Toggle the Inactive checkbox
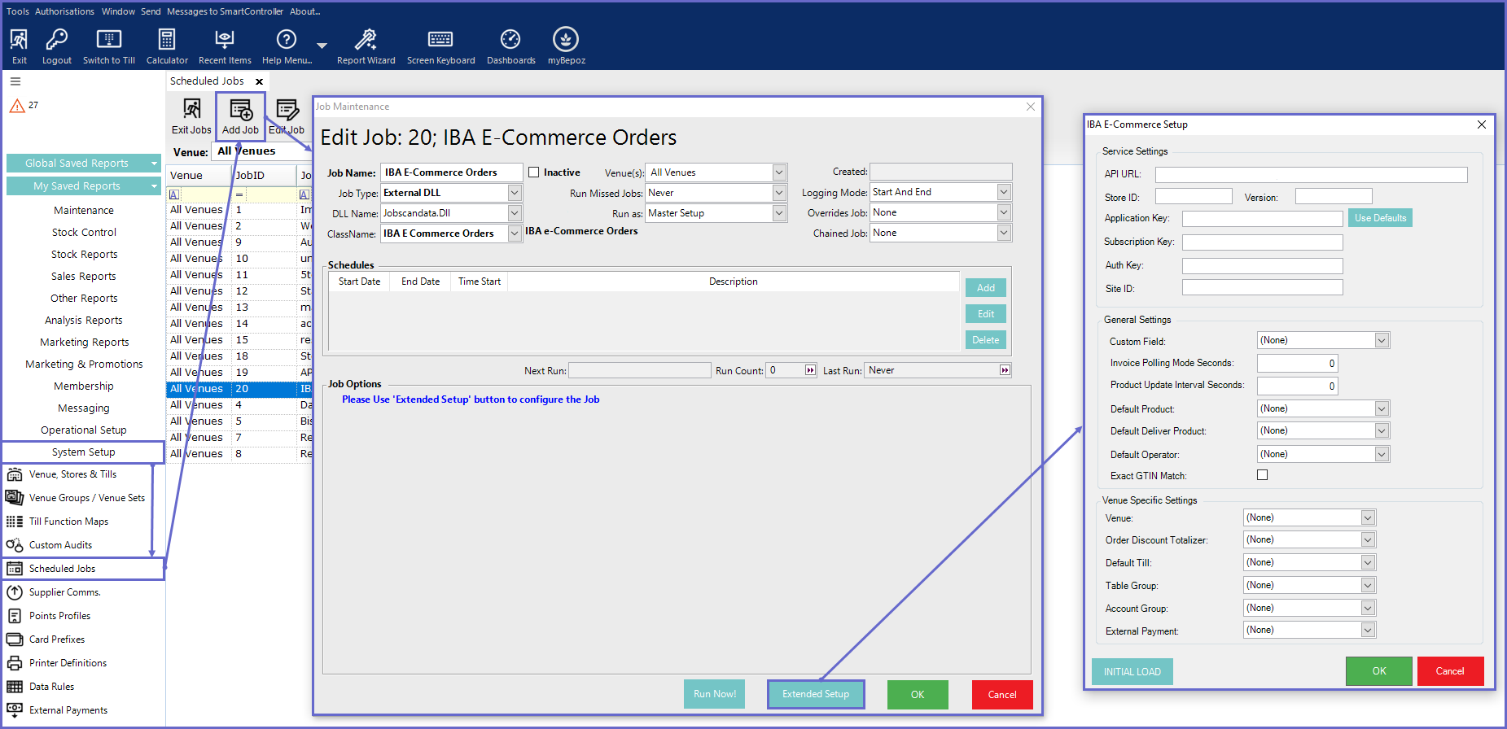The height and width of the screenshot is (729, 1507). [x=534, y=172]
